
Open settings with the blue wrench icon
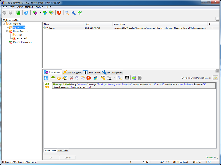[73, 12]
